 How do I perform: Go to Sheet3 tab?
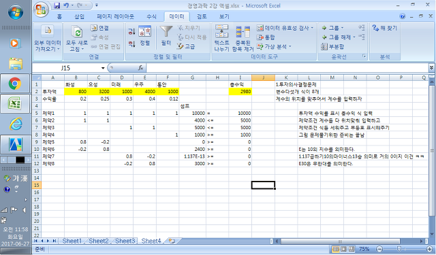125,241
